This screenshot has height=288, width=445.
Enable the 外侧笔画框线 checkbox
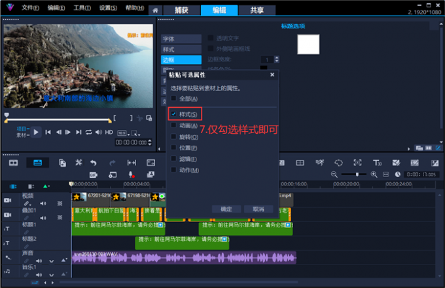point(211,48)
